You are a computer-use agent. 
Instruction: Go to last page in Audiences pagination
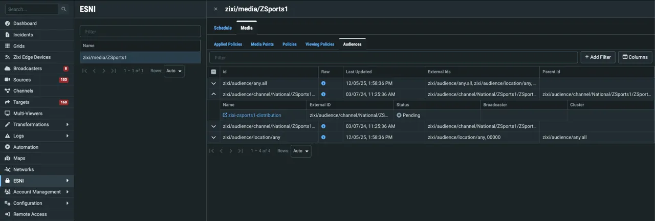click(241, 151)
